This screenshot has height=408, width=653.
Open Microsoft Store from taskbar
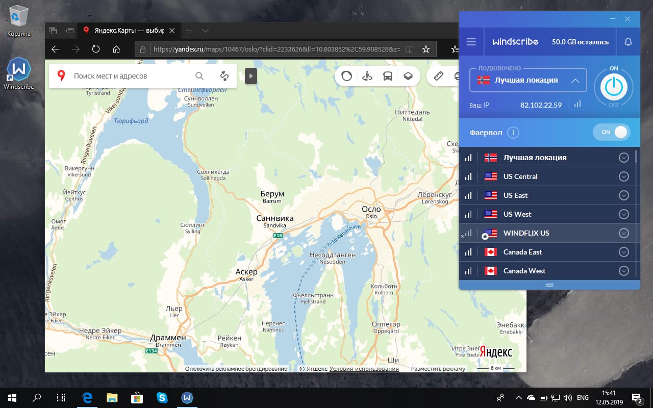pyautogui.click(x=137, y=397)
